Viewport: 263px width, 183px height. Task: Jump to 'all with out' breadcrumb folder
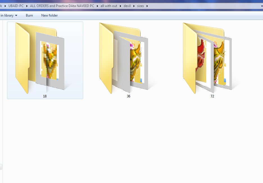tap(109, 6)
